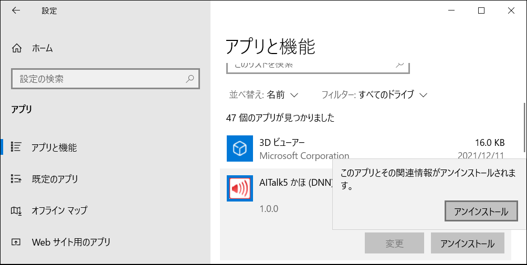The width and height of the screenshot is (527, 265).
Task: Click the Microsoft Corporation publisher text
Action: (x=304, y=156)
